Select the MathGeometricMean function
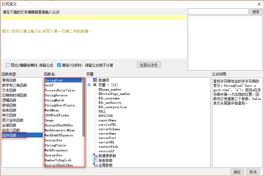The width and height of the screenshot is (264, 176). pos(63,130)
